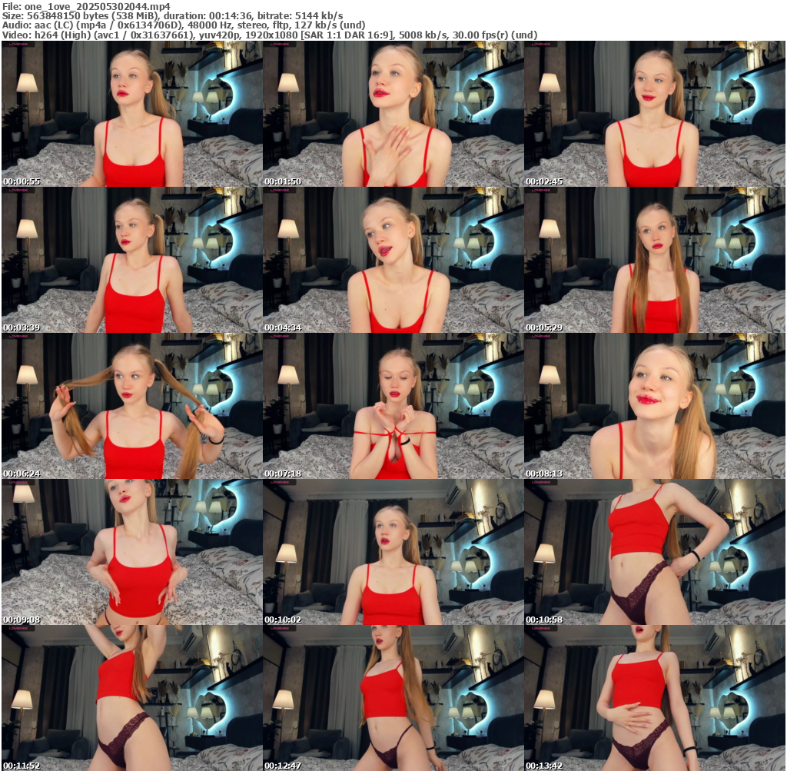Select the frame at 00:10:02
This screenshot has height=771, width=787.
393,552
